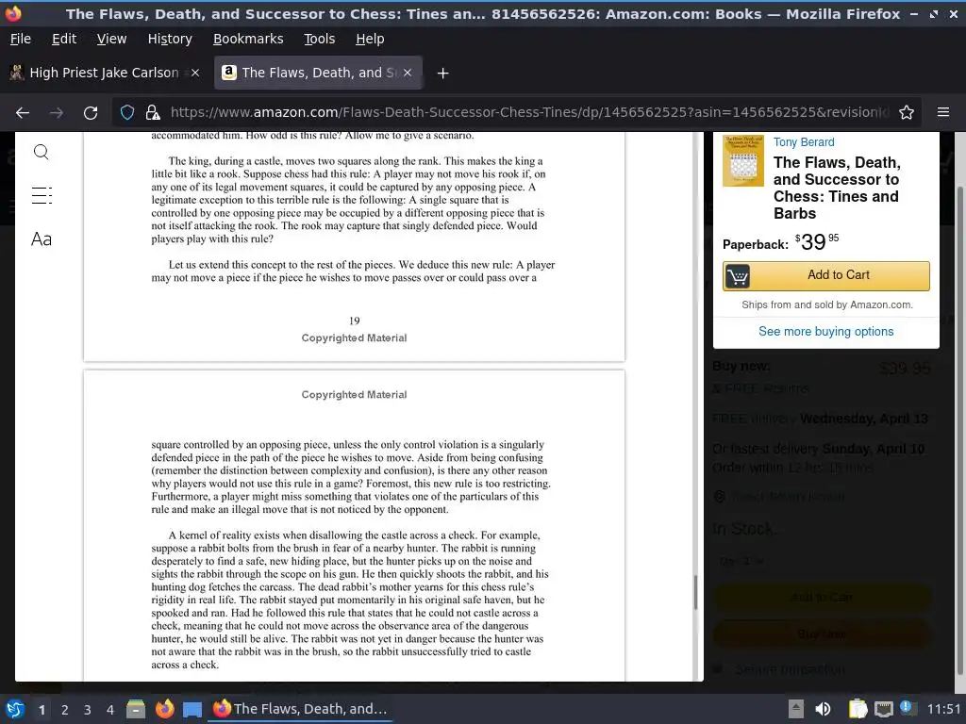Click the browser forward arrow
This screenshot has width=966, height=724.
[x=56, y=113]
